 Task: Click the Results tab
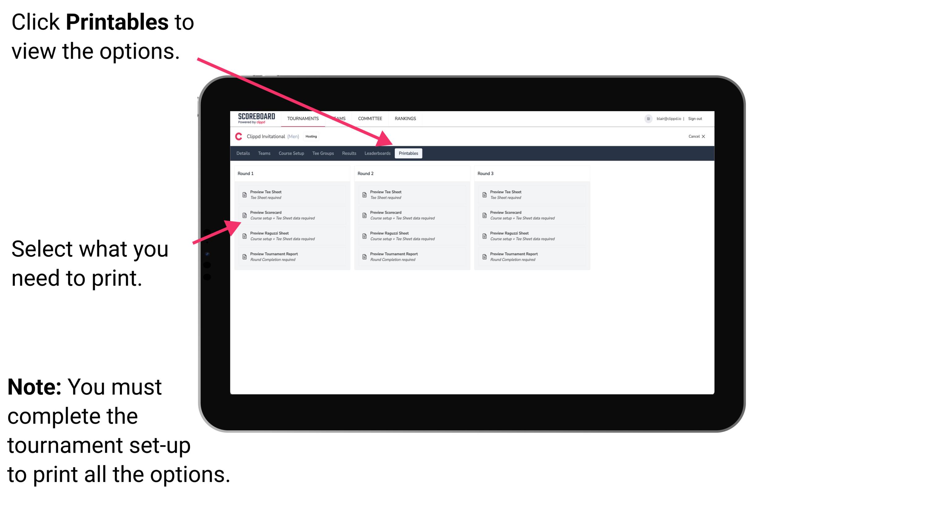pos(348,153)
